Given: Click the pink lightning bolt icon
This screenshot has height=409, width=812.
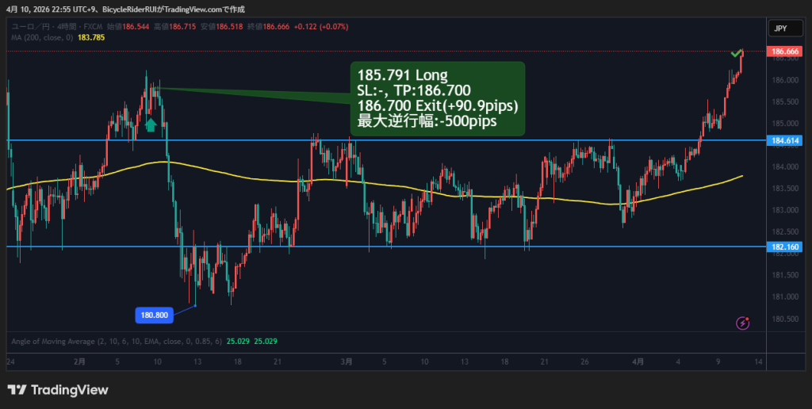Looking at the screenshot, I should (743, 323).
